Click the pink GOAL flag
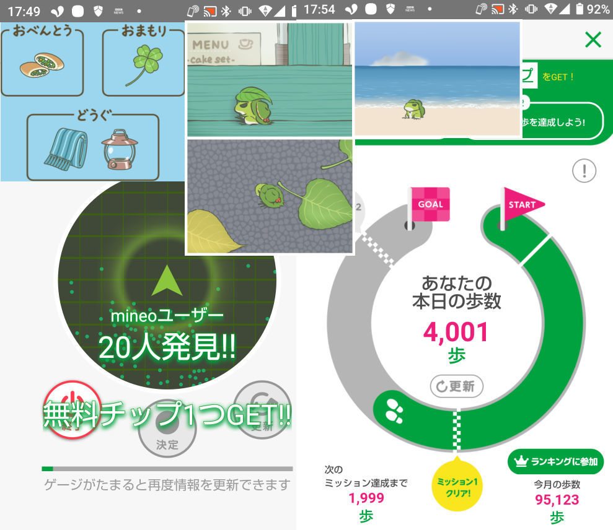The image size is (613, 530). pos(429,205)
